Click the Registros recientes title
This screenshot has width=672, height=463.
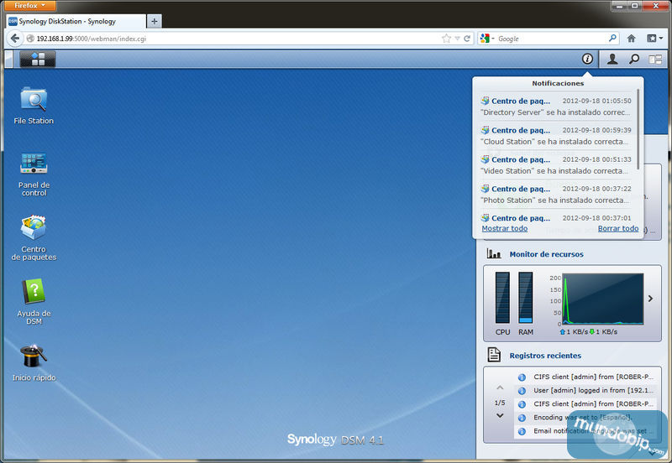click(x=545, y=356)
